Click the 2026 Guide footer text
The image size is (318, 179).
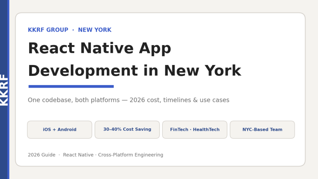[x=96, y=155]
